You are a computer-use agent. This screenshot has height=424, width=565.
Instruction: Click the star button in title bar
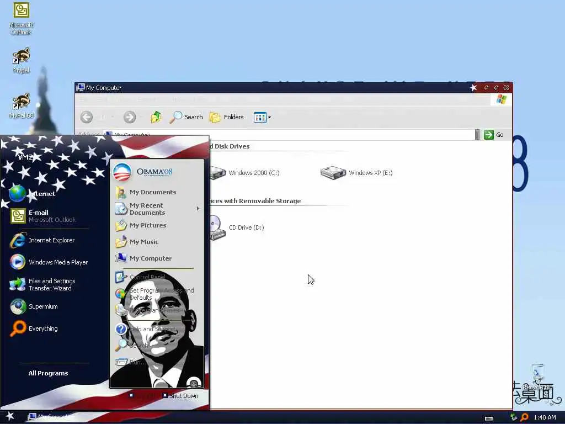pos(473,88)
